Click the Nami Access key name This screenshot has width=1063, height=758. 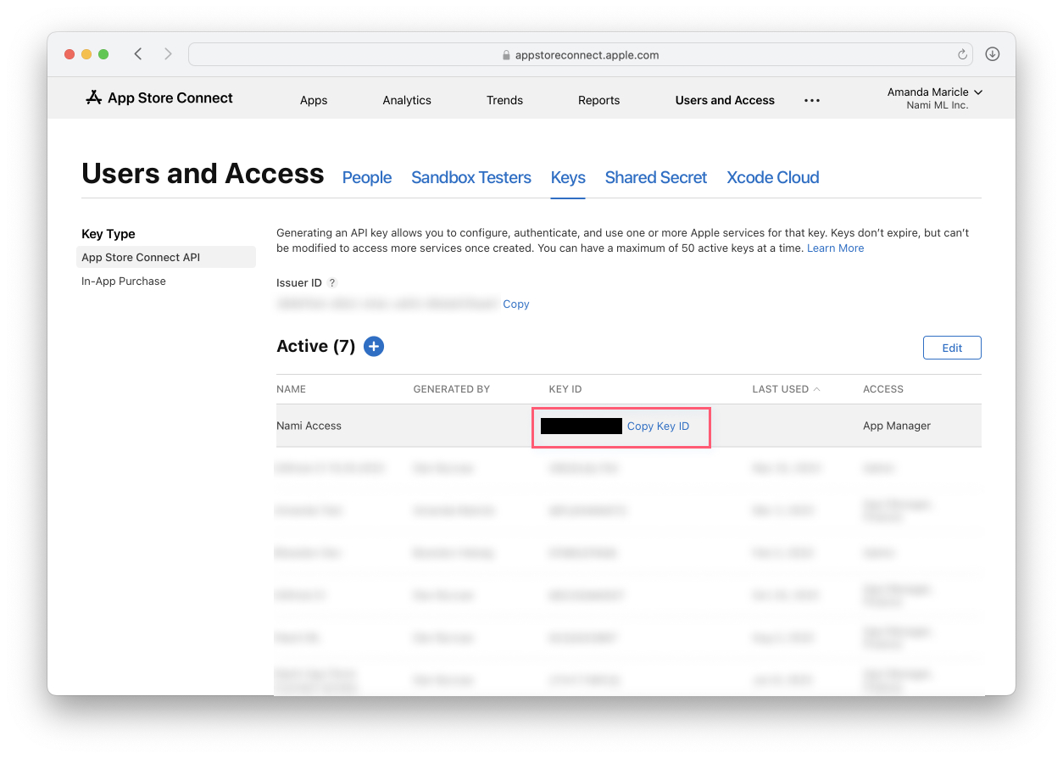309,426
